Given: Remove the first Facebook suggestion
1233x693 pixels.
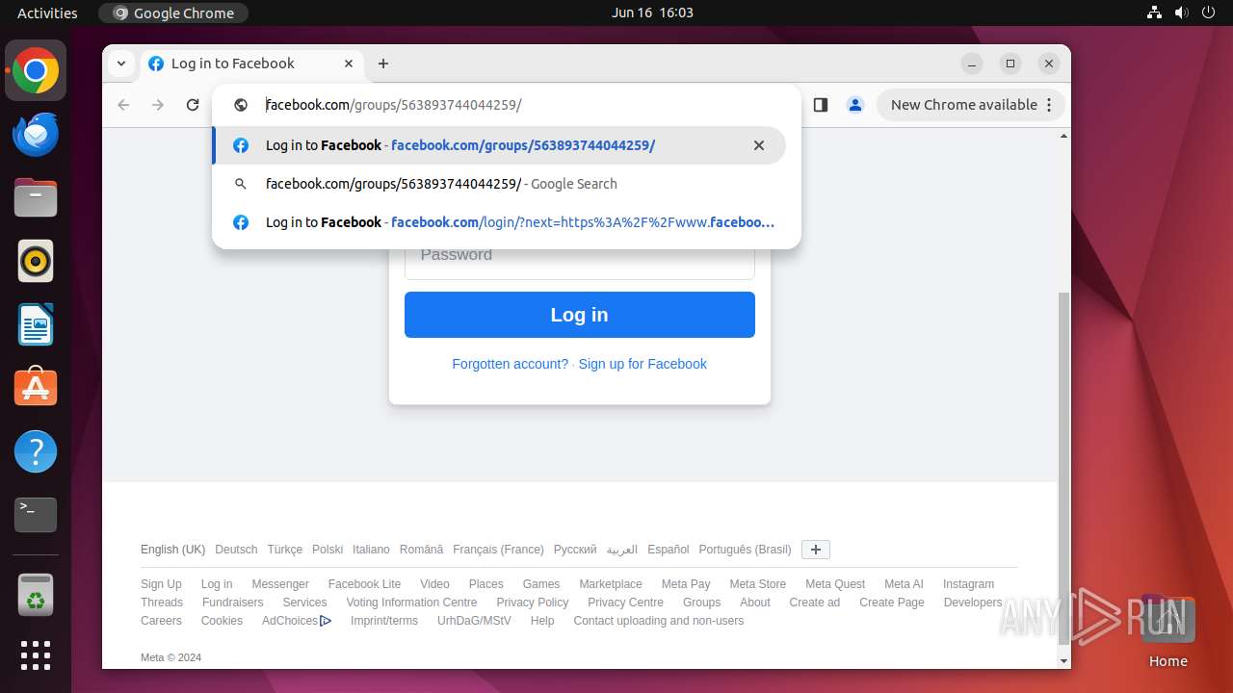Looking at the screenshot, I should [759, 145].
